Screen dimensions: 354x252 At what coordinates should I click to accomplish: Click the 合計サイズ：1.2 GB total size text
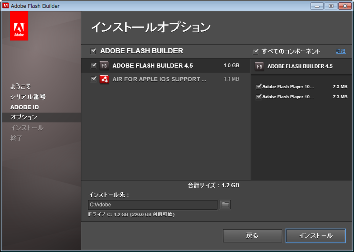tap(213, 185)
